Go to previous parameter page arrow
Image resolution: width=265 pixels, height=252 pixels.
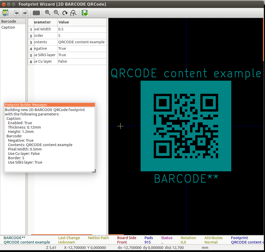(16, 13)
